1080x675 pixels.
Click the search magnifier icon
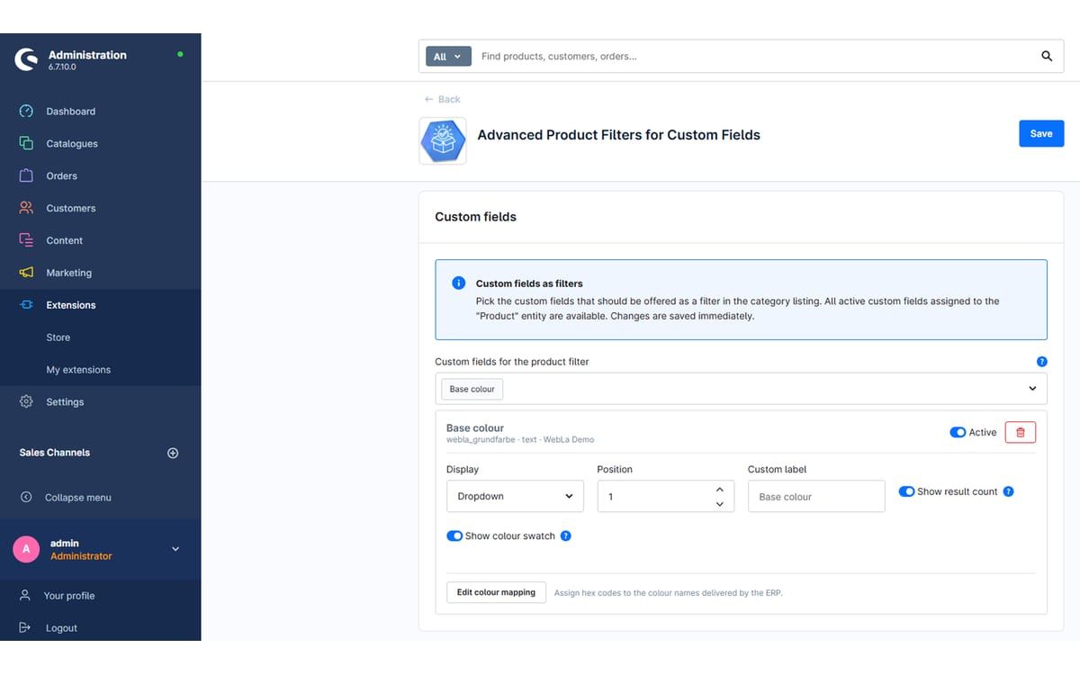(1047, 56)
